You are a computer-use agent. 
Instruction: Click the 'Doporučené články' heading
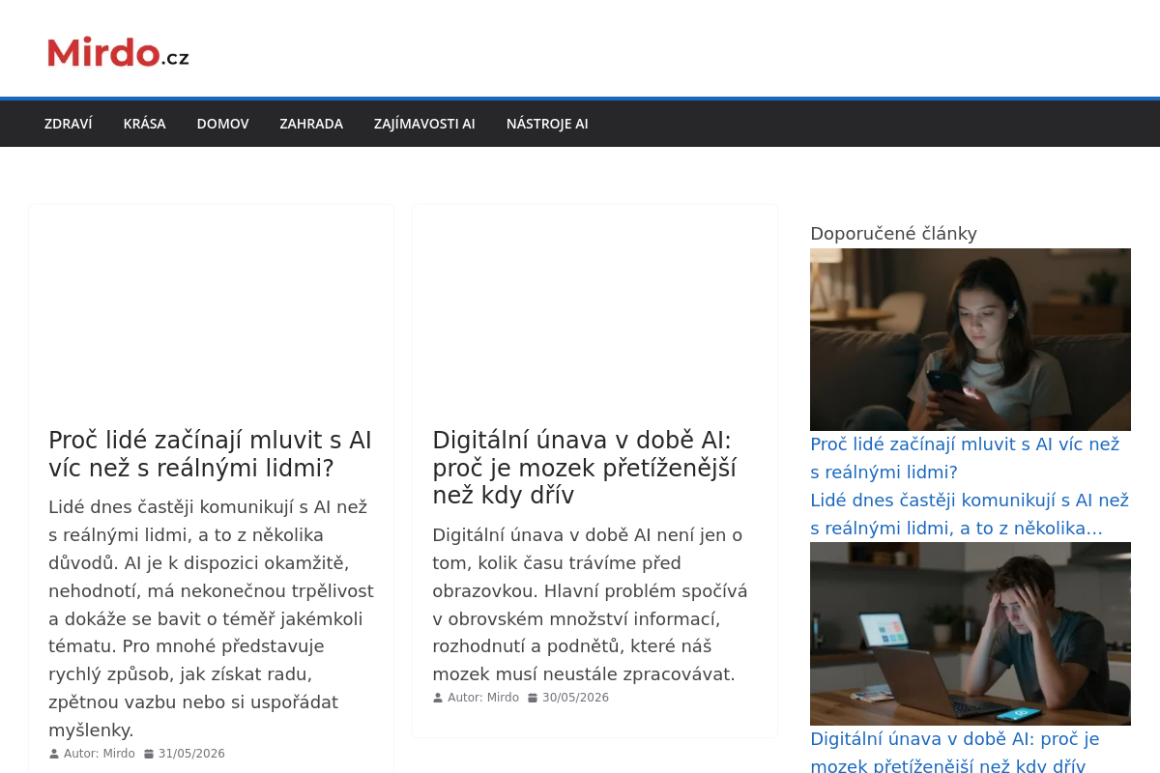pyautogui.click(x=893, y=233)
